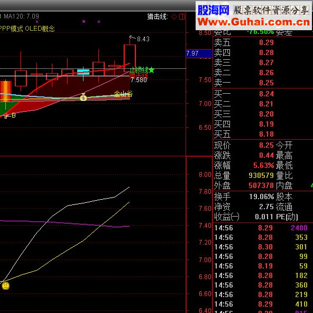Select the trade row with volume 219
This screenshot has height=313, width=313.
click(x=263, y=294)
